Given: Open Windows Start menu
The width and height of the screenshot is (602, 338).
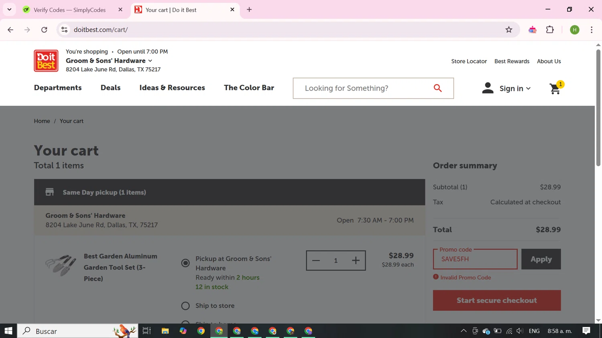Looking at the screenshot, I should pyautogui.click(x=8, y=331).
